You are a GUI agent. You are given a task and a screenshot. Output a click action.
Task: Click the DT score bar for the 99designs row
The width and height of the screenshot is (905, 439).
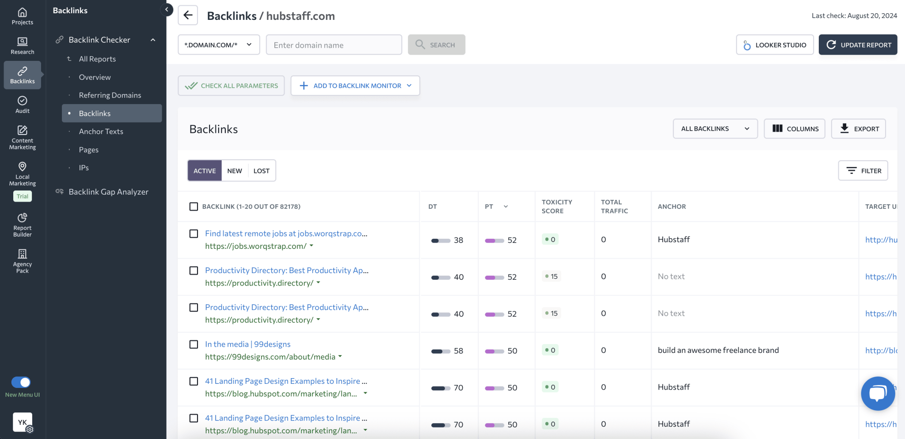(x=441, y=351)
